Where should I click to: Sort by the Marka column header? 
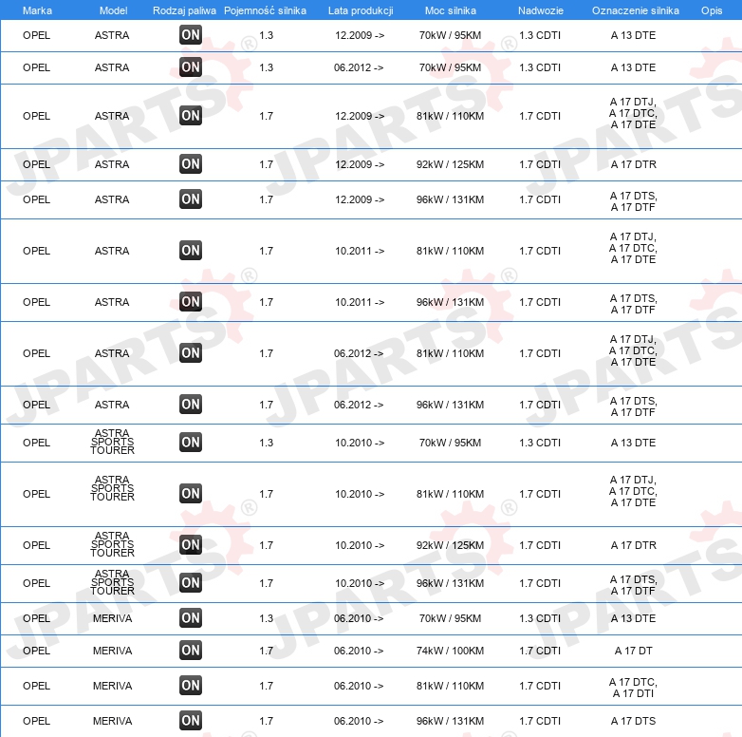coord(37,10)
